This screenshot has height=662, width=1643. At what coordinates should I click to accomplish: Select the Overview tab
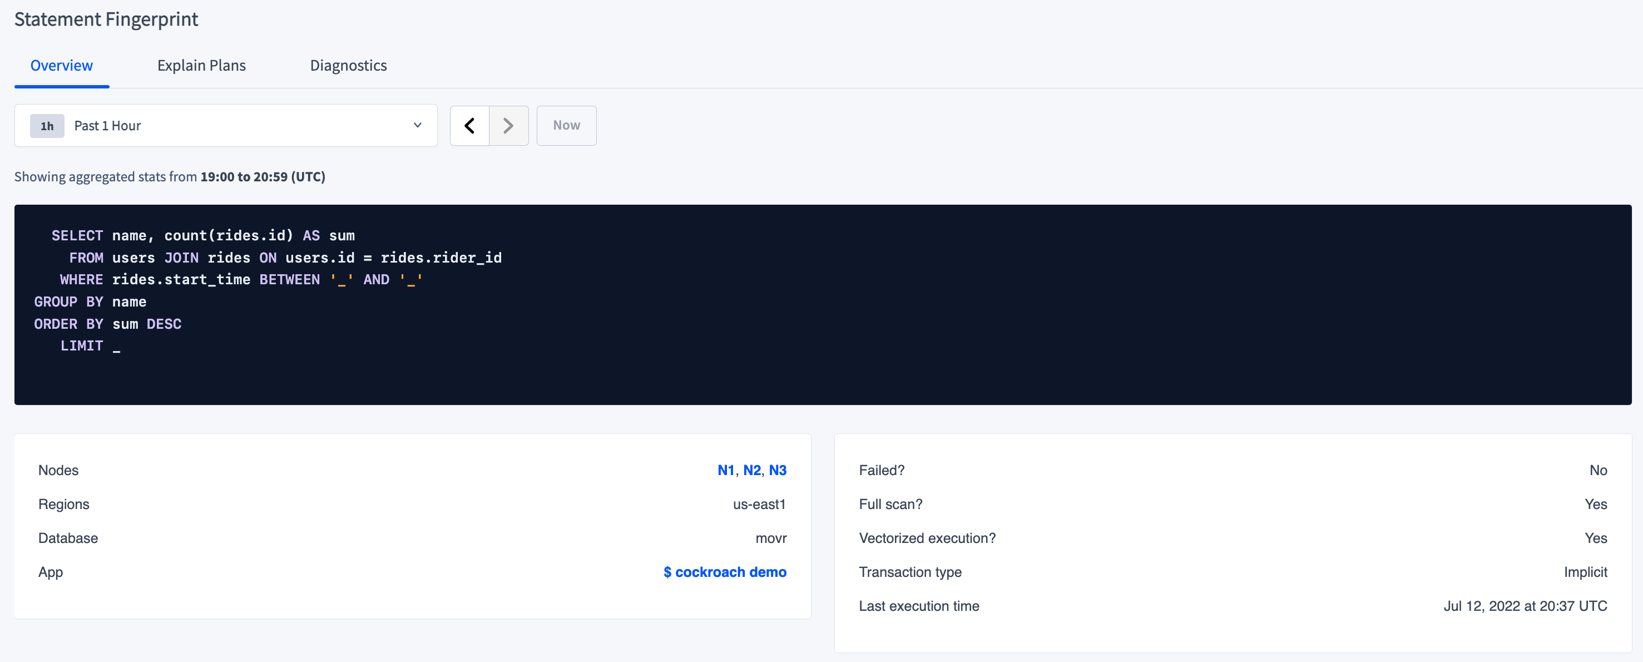click(x=61, y=65)
